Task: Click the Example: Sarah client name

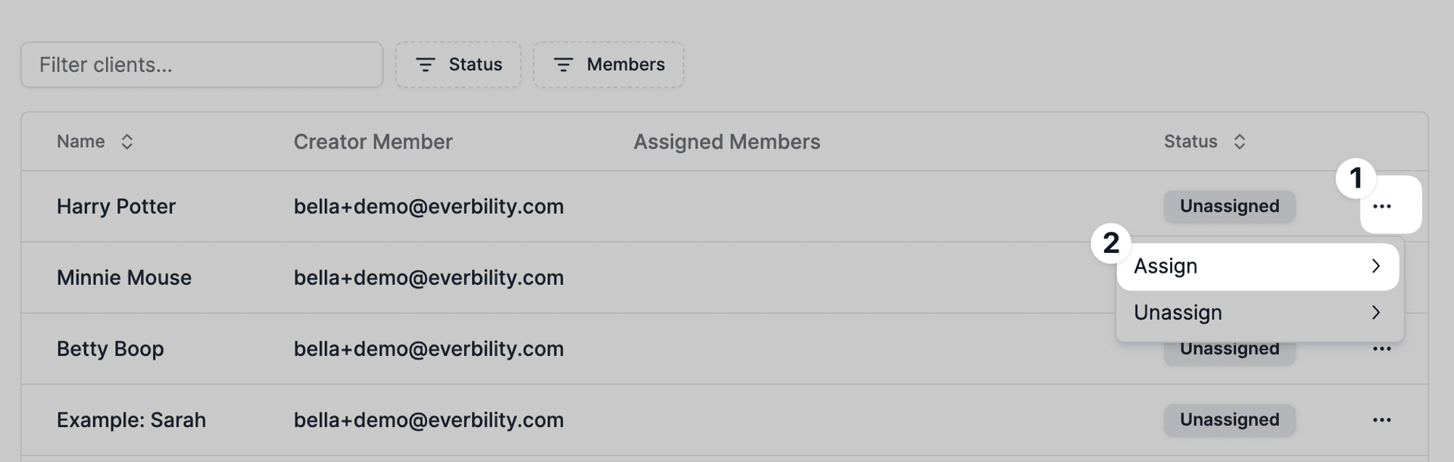Action: [131, 420]
